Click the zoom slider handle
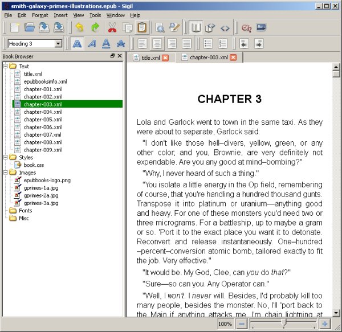 point(283,323)
